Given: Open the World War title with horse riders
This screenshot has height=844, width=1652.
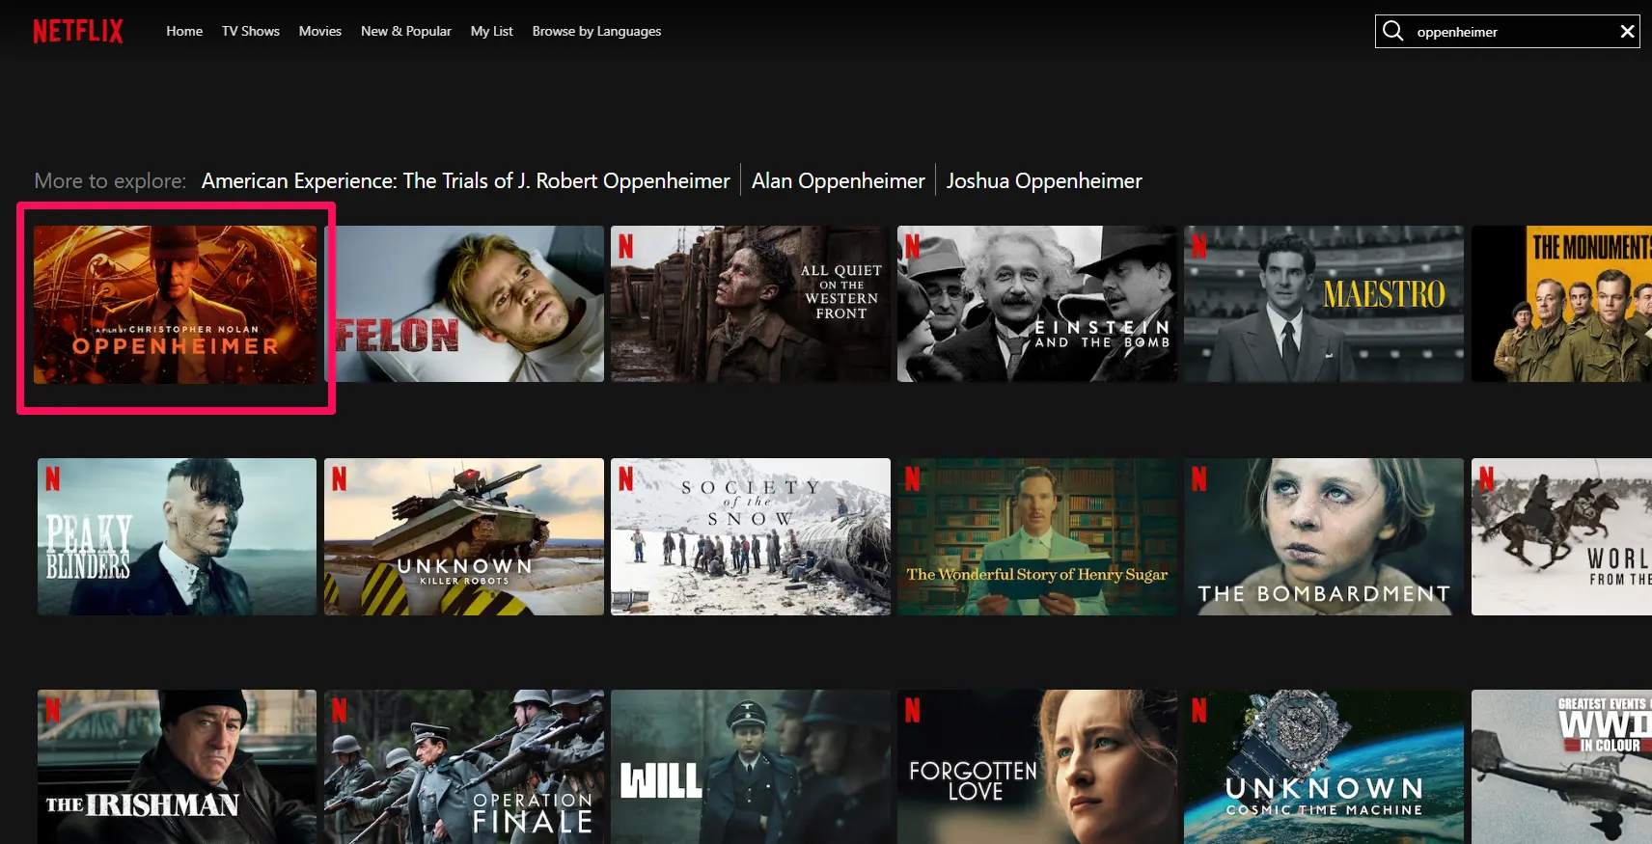Looking at the screenshot, I should pos(1561,536).
